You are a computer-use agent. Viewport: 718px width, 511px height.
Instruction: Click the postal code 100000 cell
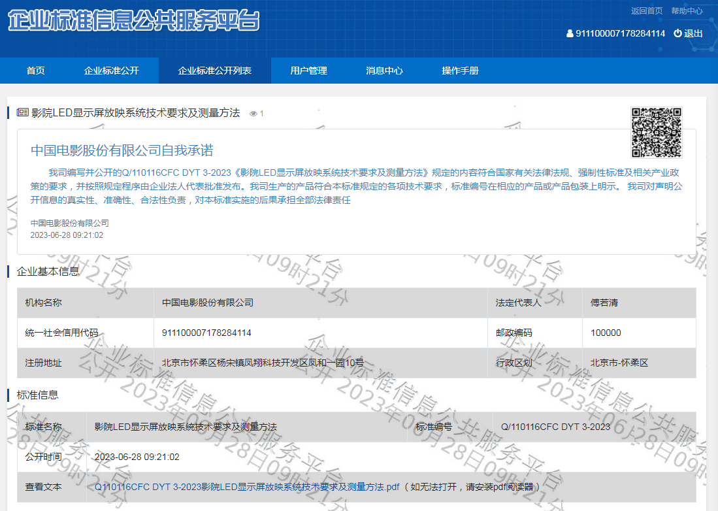(x=639, y=333)
